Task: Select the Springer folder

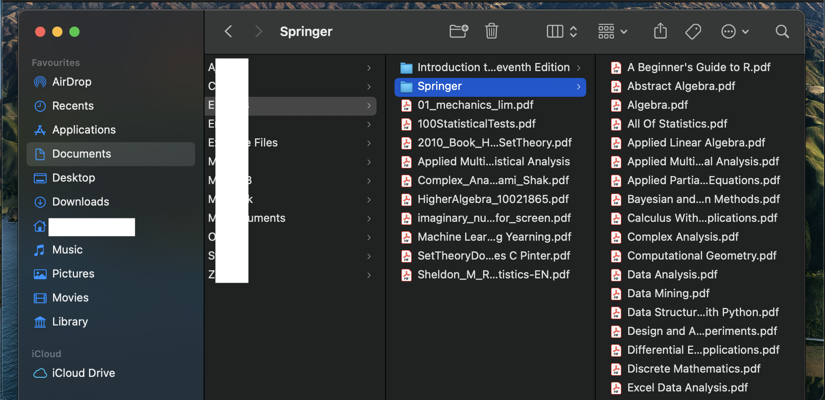Action: (490, 87)
